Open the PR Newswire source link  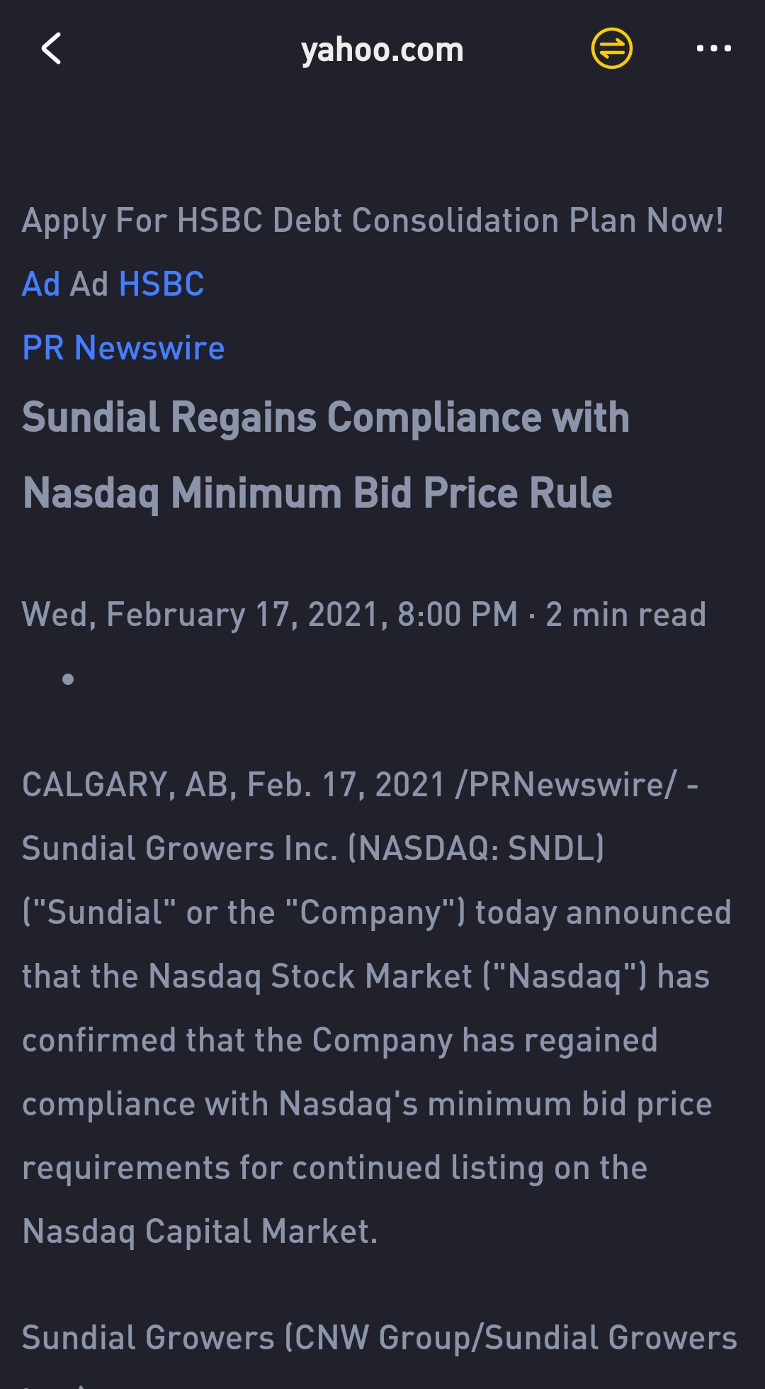click(x=123, y=348)
